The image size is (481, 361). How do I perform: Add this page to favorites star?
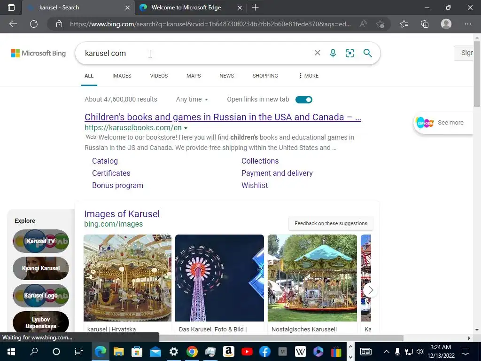(x=380, y=24)
